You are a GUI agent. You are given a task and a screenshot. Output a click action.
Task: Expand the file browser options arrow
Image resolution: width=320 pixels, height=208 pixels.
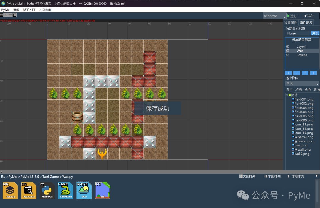[316, 176]
